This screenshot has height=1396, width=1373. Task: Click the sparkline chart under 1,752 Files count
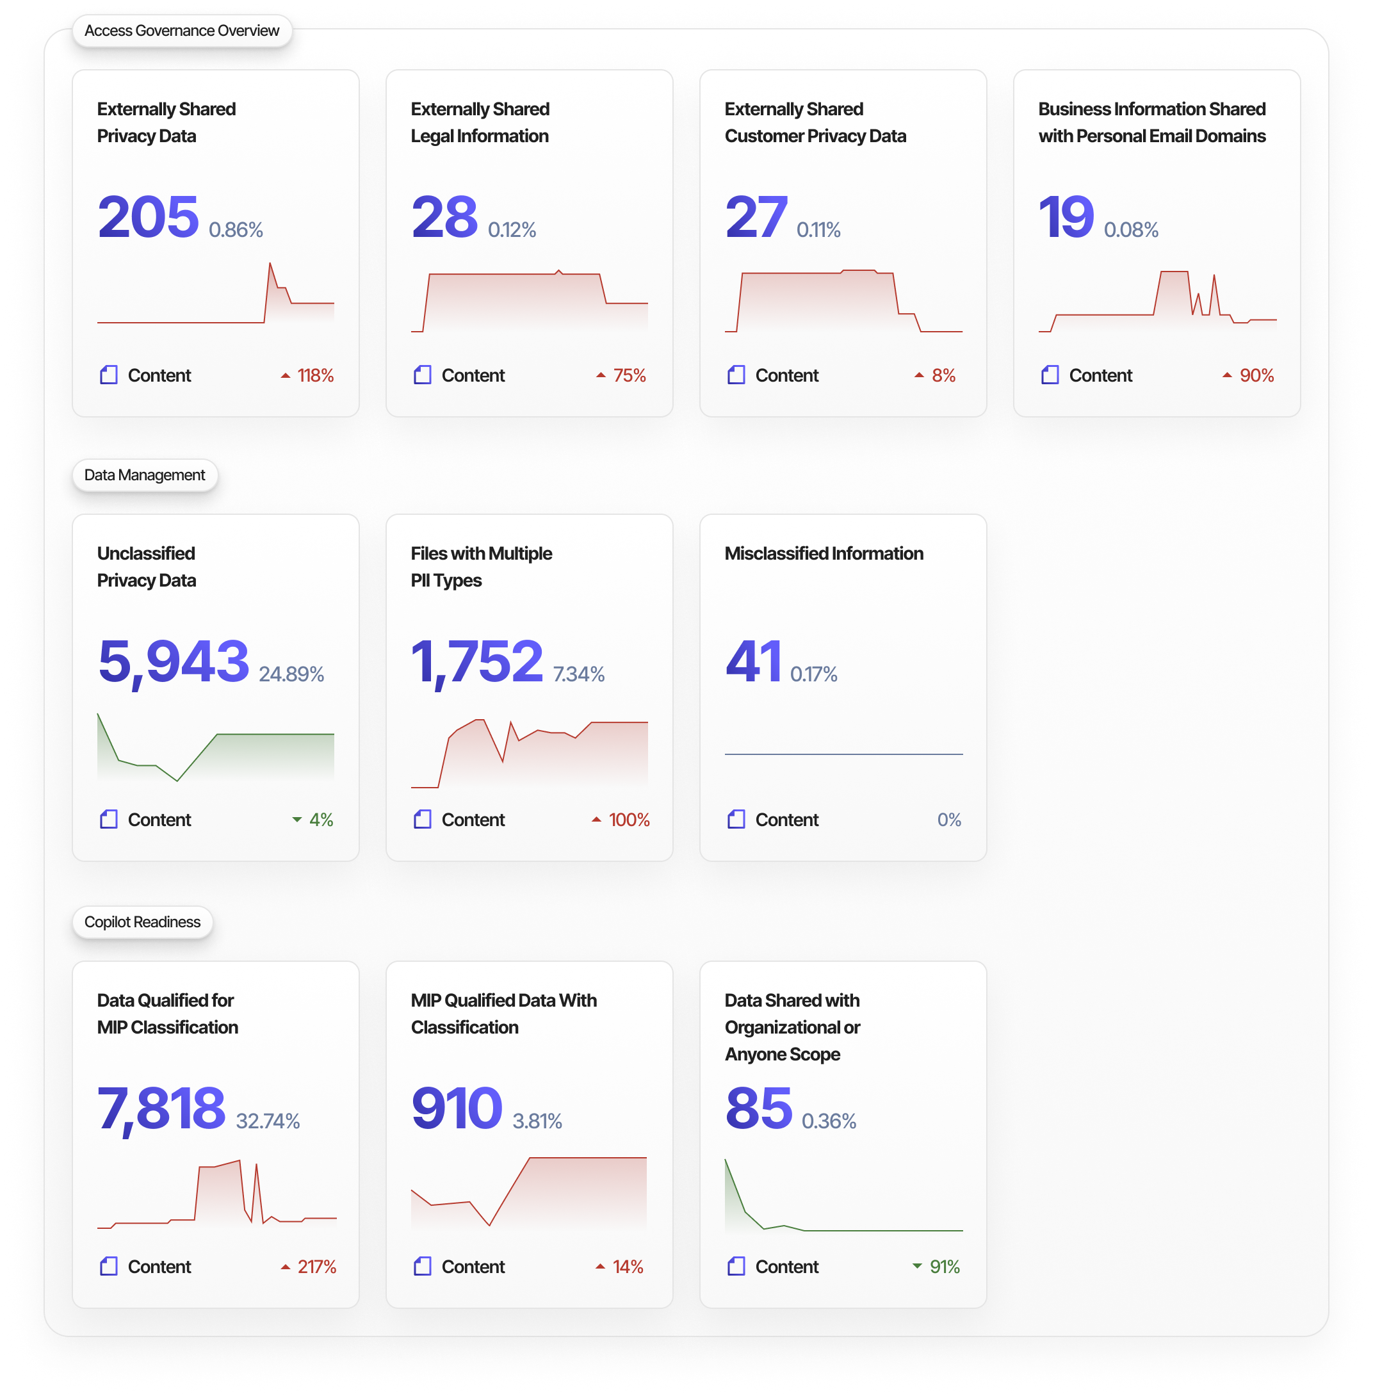[x=530, y=754]
